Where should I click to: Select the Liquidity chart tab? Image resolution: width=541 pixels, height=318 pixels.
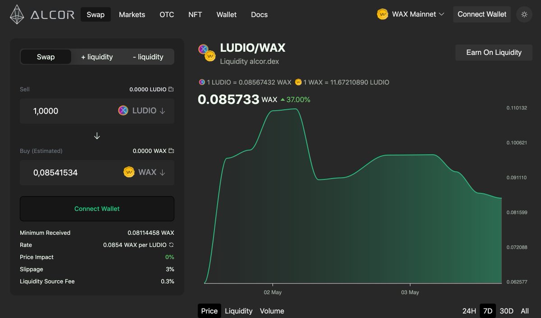click(x=238, y=311)
